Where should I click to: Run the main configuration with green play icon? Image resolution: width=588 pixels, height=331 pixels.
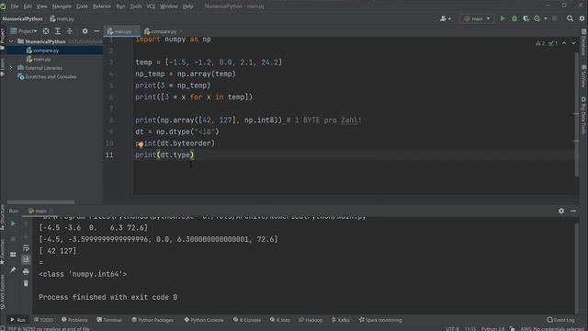click(x=503, y=18)
